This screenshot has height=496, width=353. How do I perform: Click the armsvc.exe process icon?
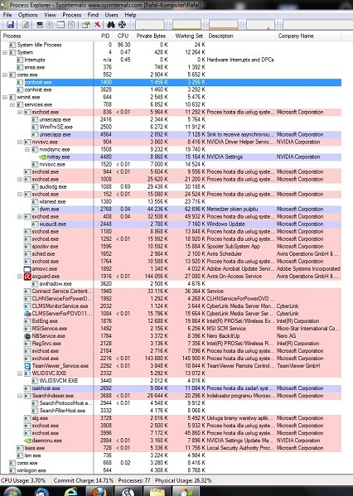(x=27, y=269)
